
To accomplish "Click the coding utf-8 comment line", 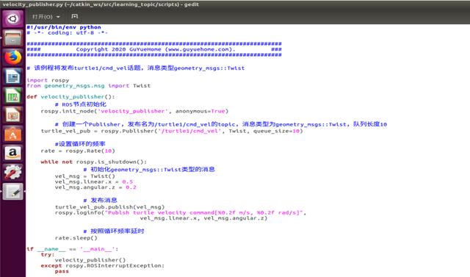I will click(x=67, y=33).
